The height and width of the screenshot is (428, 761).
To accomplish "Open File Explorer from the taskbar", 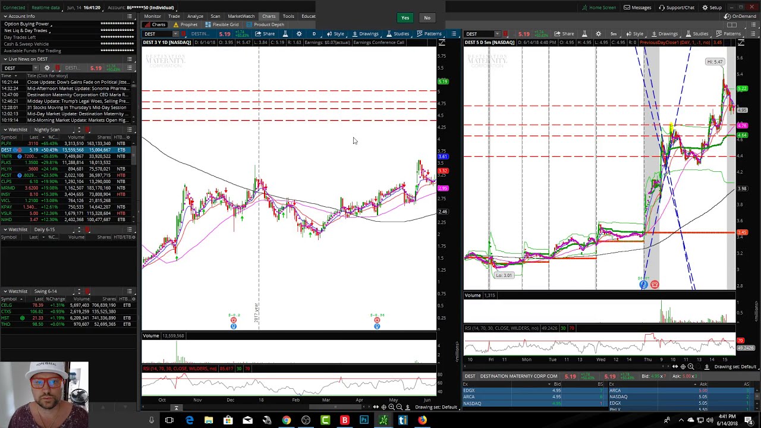I will pyautogui.click(x=209, y=420).
